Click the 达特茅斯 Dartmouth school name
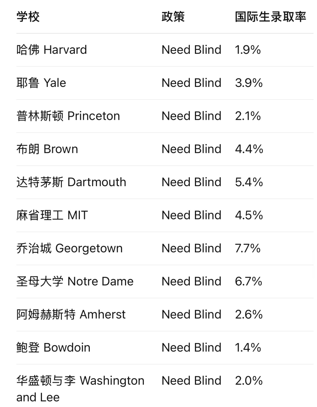317x407 pixels. (x=71, y=182)
